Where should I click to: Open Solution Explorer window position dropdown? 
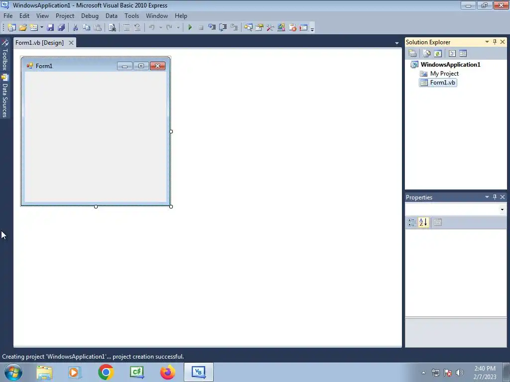(x=487, y=42)
